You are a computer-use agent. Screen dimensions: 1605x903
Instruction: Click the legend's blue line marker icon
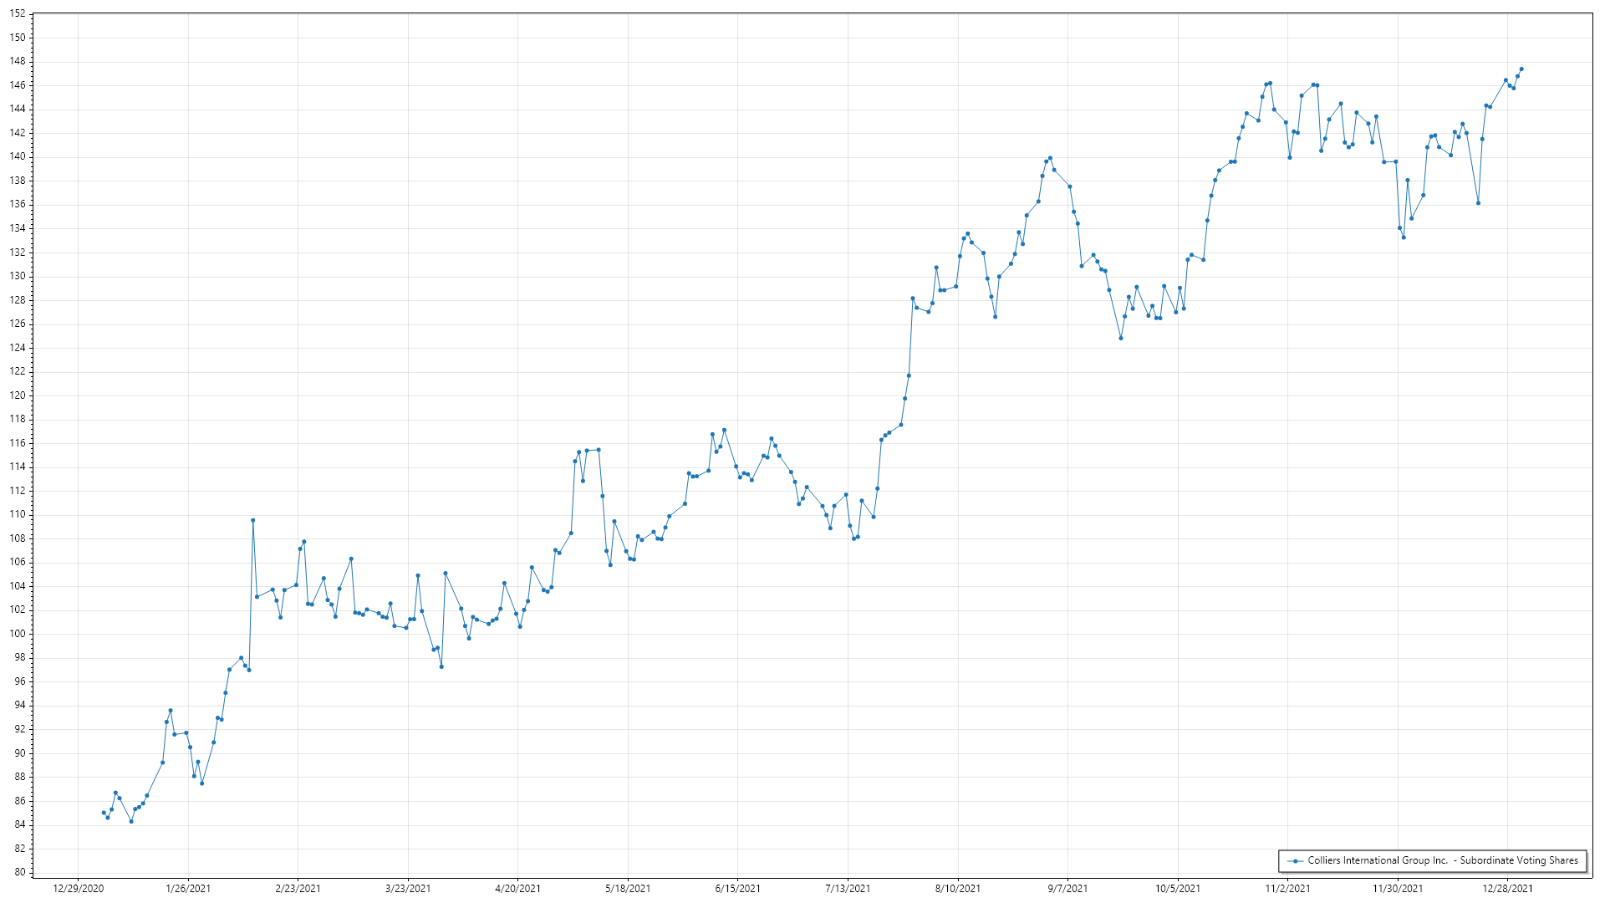1296,861
